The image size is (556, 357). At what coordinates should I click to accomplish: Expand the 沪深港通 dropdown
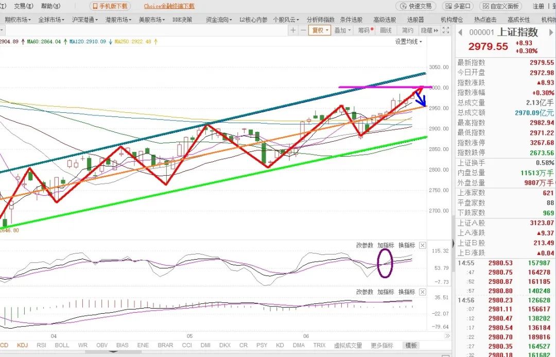coord(85,20)
